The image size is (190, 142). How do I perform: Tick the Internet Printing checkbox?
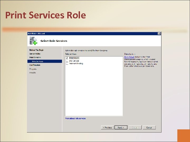pyautogui.click(x=67, y=64)
